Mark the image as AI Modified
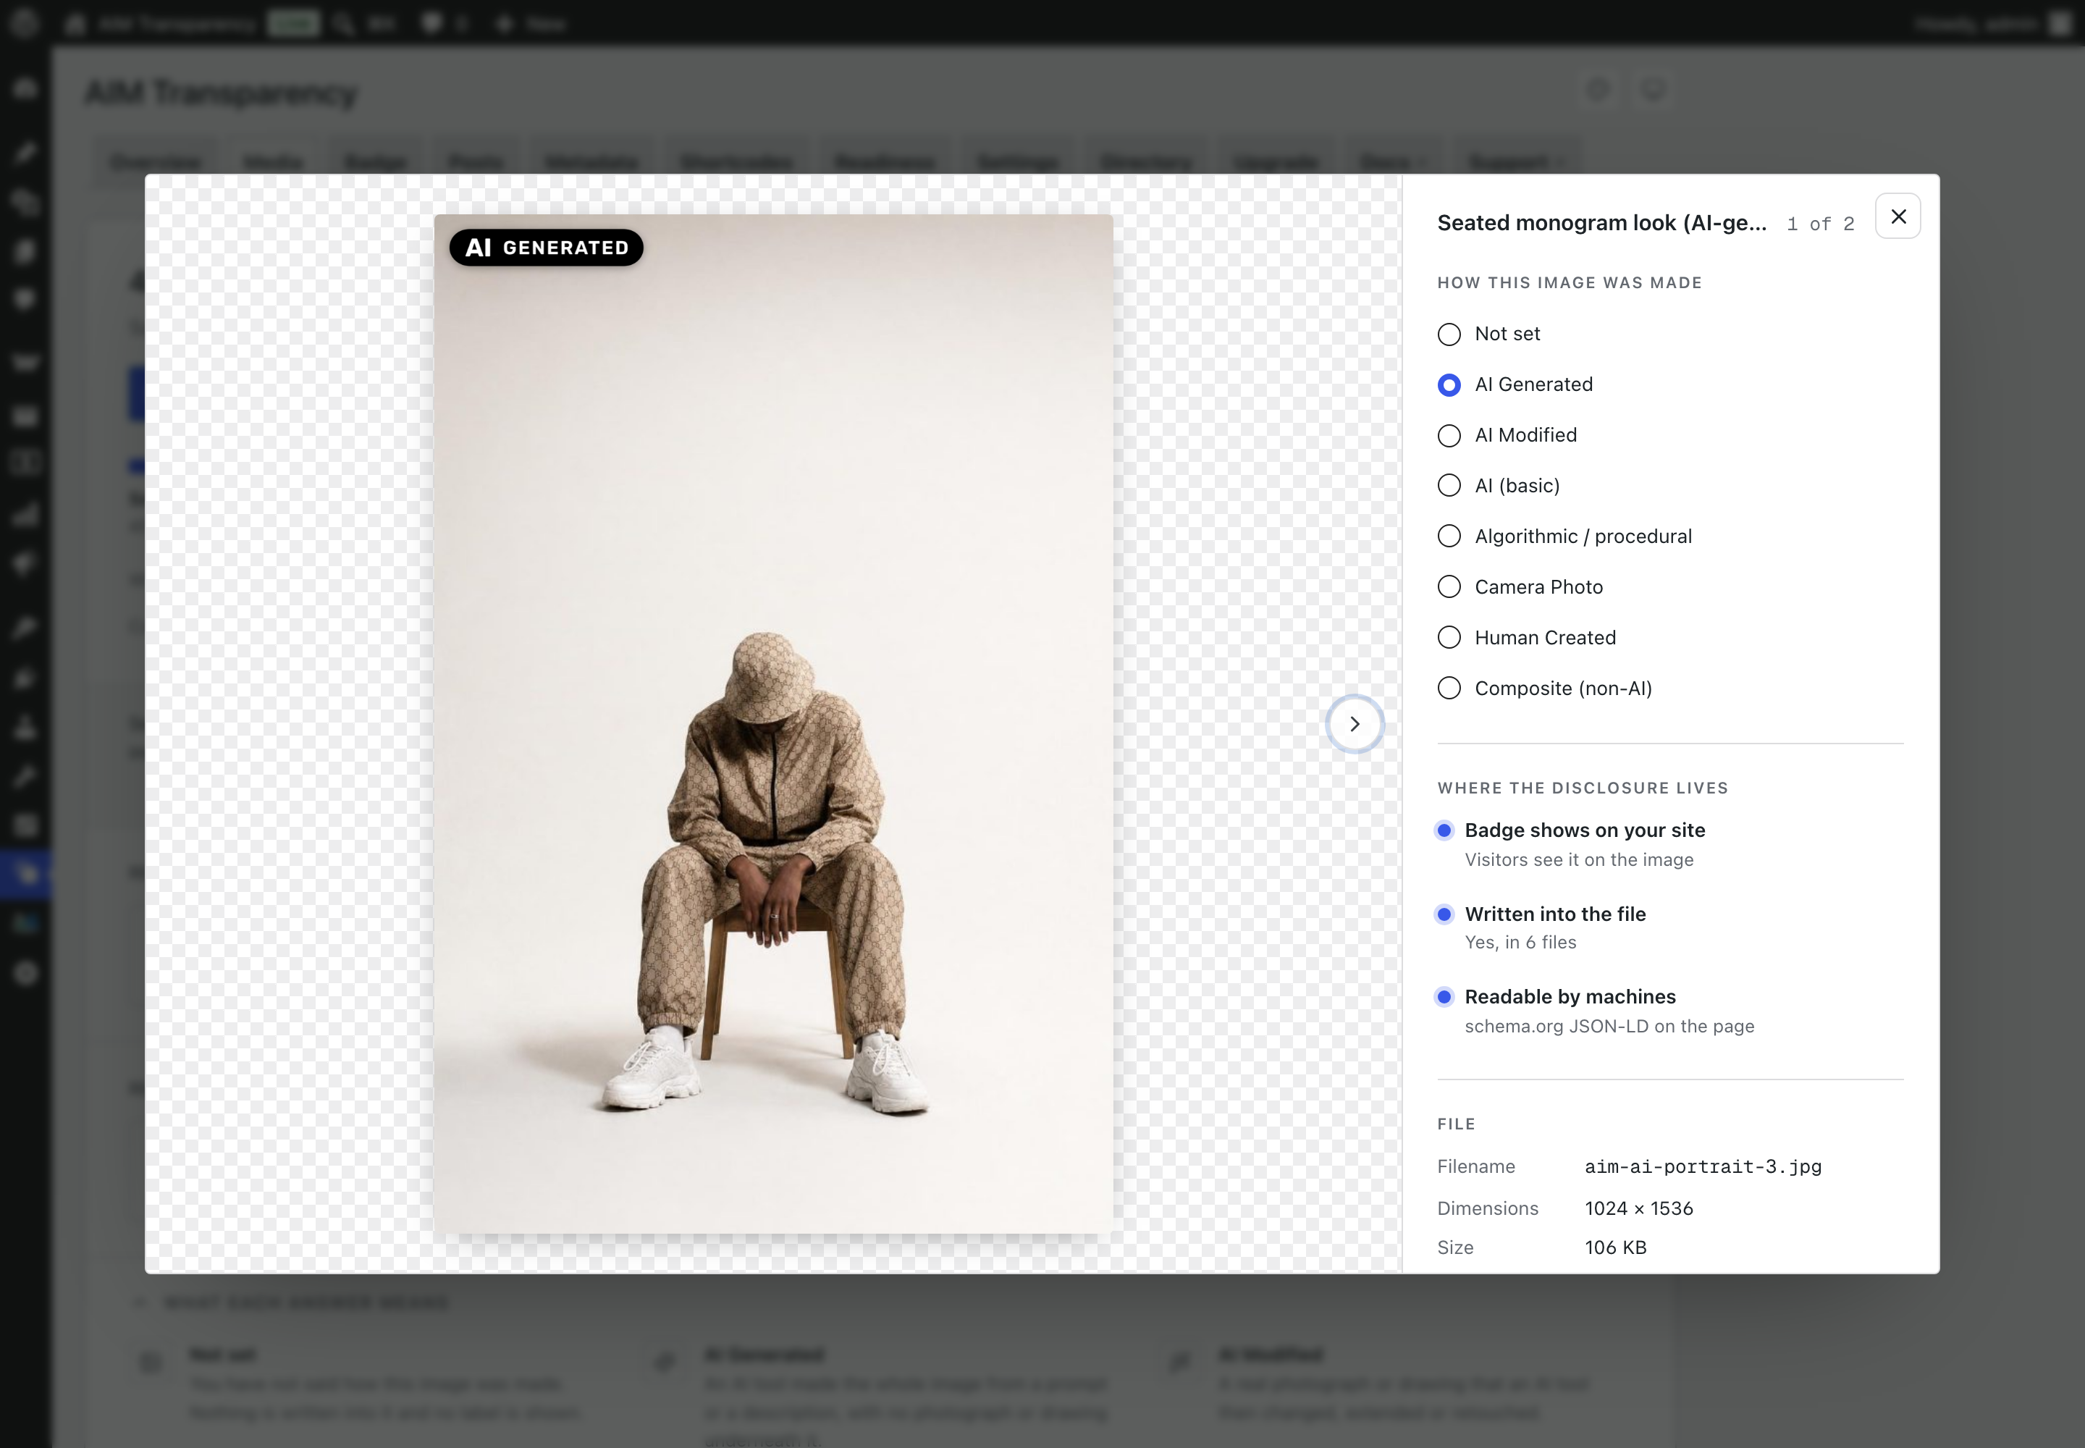The height and width of the screenshot is (1448, 2085). click(1449, 436)
